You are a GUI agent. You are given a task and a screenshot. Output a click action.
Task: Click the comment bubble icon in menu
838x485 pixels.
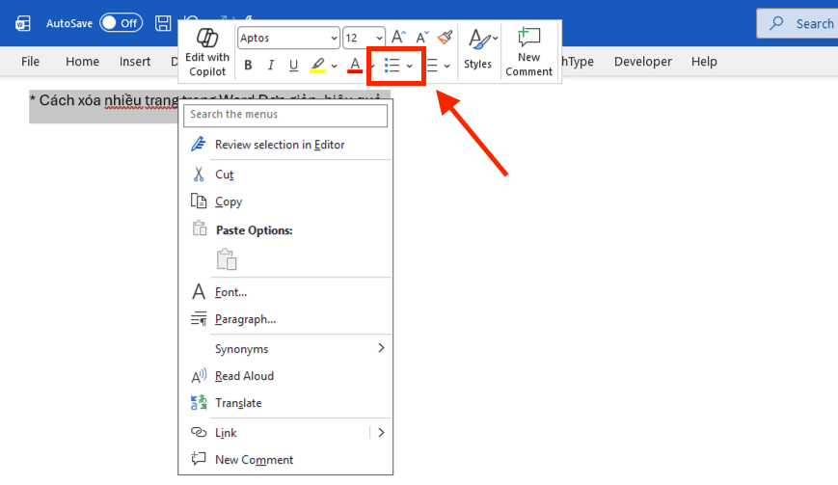pyautogui.click(x=199, y=458)
